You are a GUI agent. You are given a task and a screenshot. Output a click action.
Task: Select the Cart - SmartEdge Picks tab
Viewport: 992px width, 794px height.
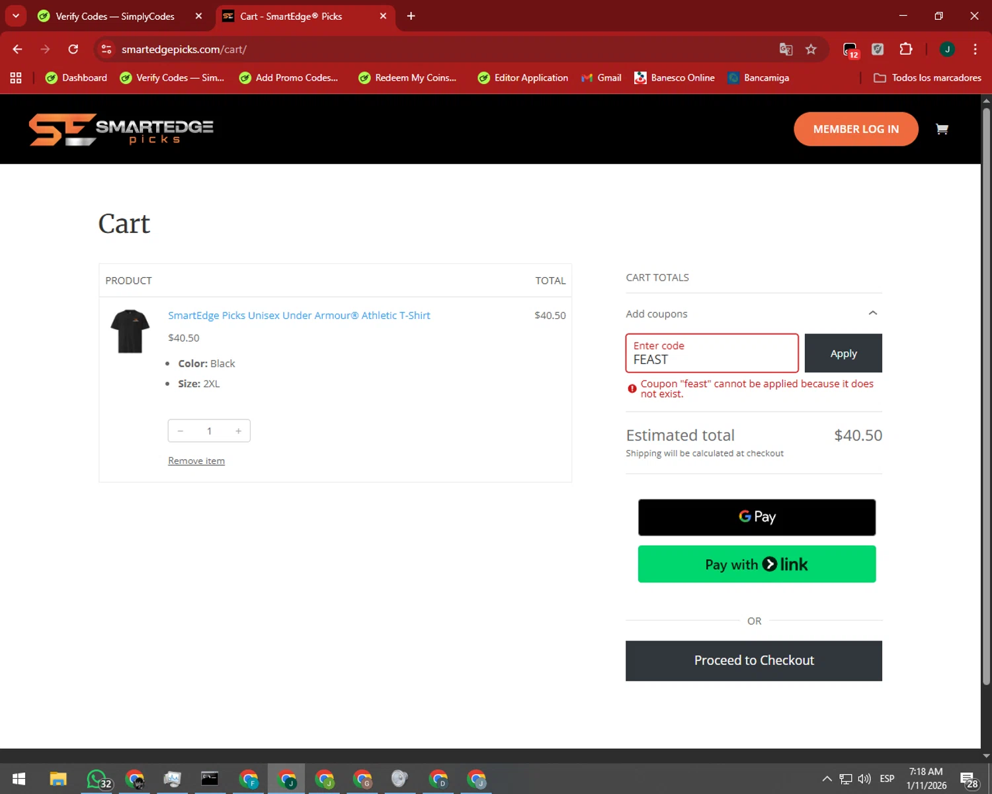pos(291,16)
